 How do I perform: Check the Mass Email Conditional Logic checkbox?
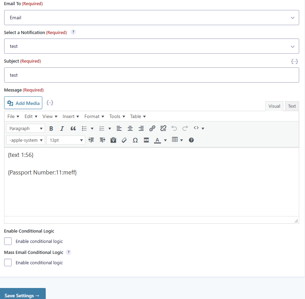(x=8, y=263)
